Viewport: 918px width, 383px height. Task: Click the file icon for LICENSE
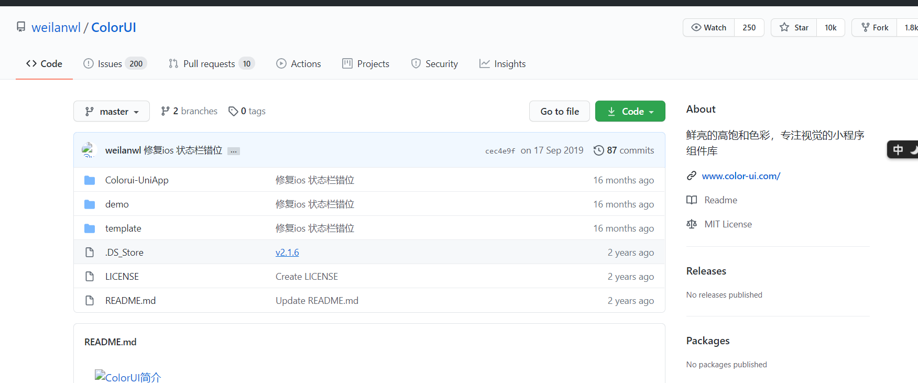click(x=90, y=277)
